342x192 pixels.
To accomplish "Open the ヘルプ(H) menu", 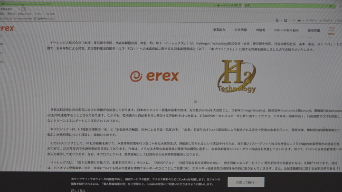I will point(50,14).
